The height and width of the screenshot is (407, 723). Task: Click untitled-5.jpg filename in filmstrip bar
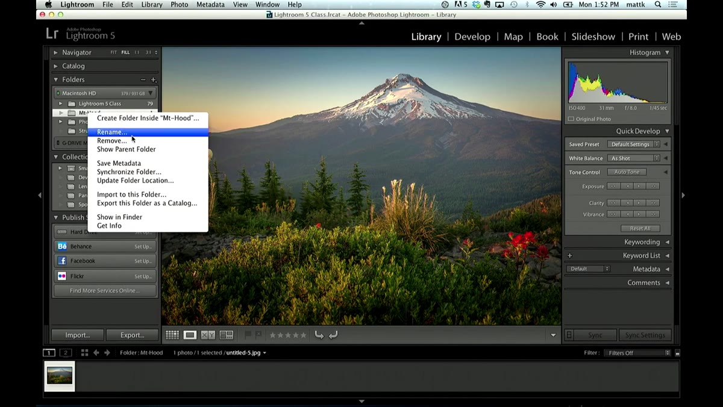click(243, 353)
